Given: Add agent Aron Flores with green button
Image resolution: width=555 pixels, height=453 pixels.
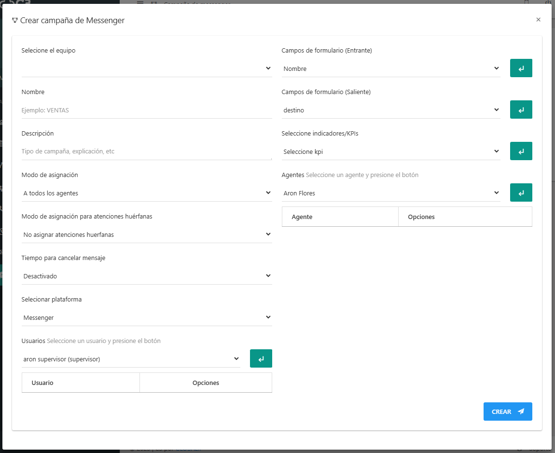Looking at the screenshot, I should [x=521, y=193].
